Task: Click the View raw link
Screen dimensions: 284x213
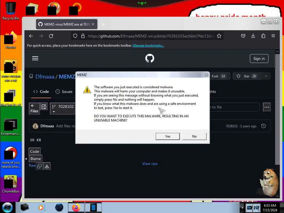Action: (150, 164)
